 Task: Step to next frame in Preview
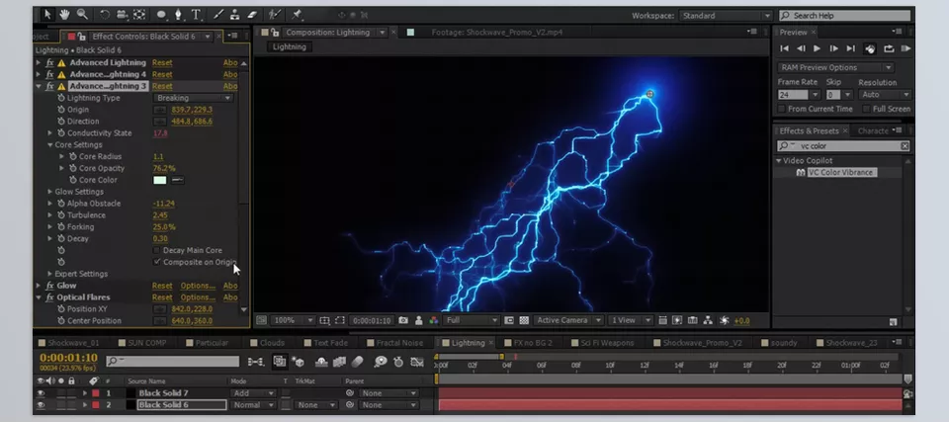coord(834,48)
